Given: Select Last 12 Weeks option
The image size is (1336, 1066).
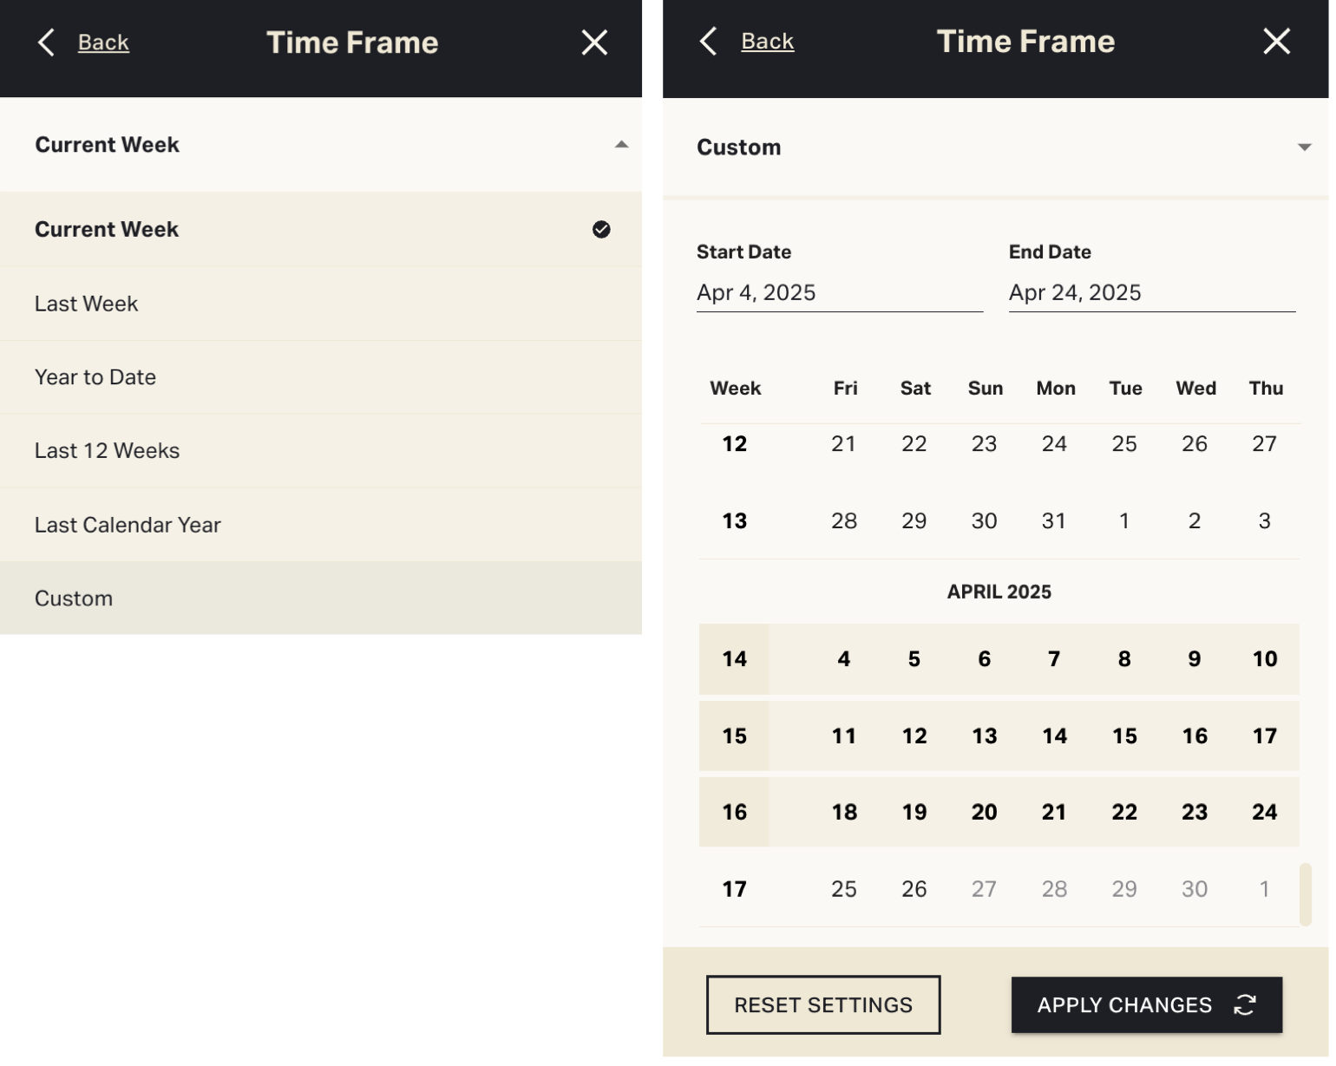Looking at the screenshot, I should (108, 451).
